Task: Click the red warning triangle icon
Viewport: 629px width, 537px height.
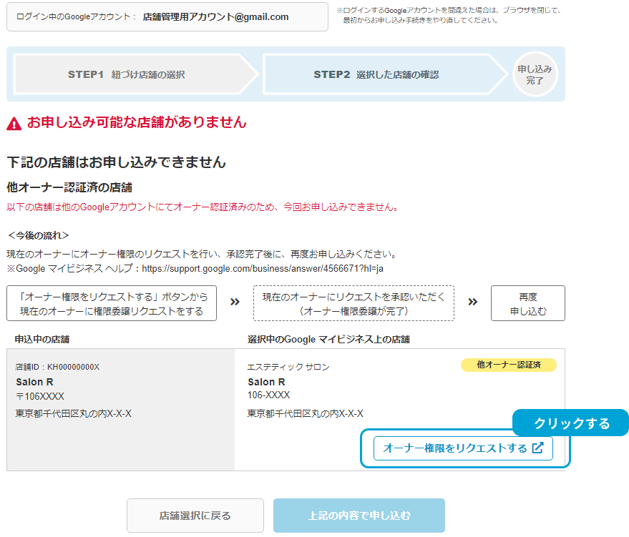Action: (14, 124)
